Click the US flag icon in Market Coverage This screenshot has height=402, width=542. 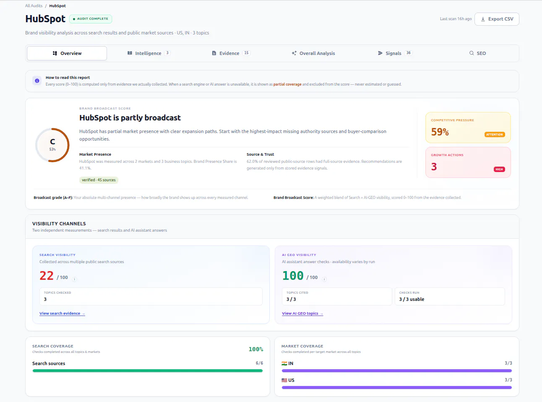284,380
